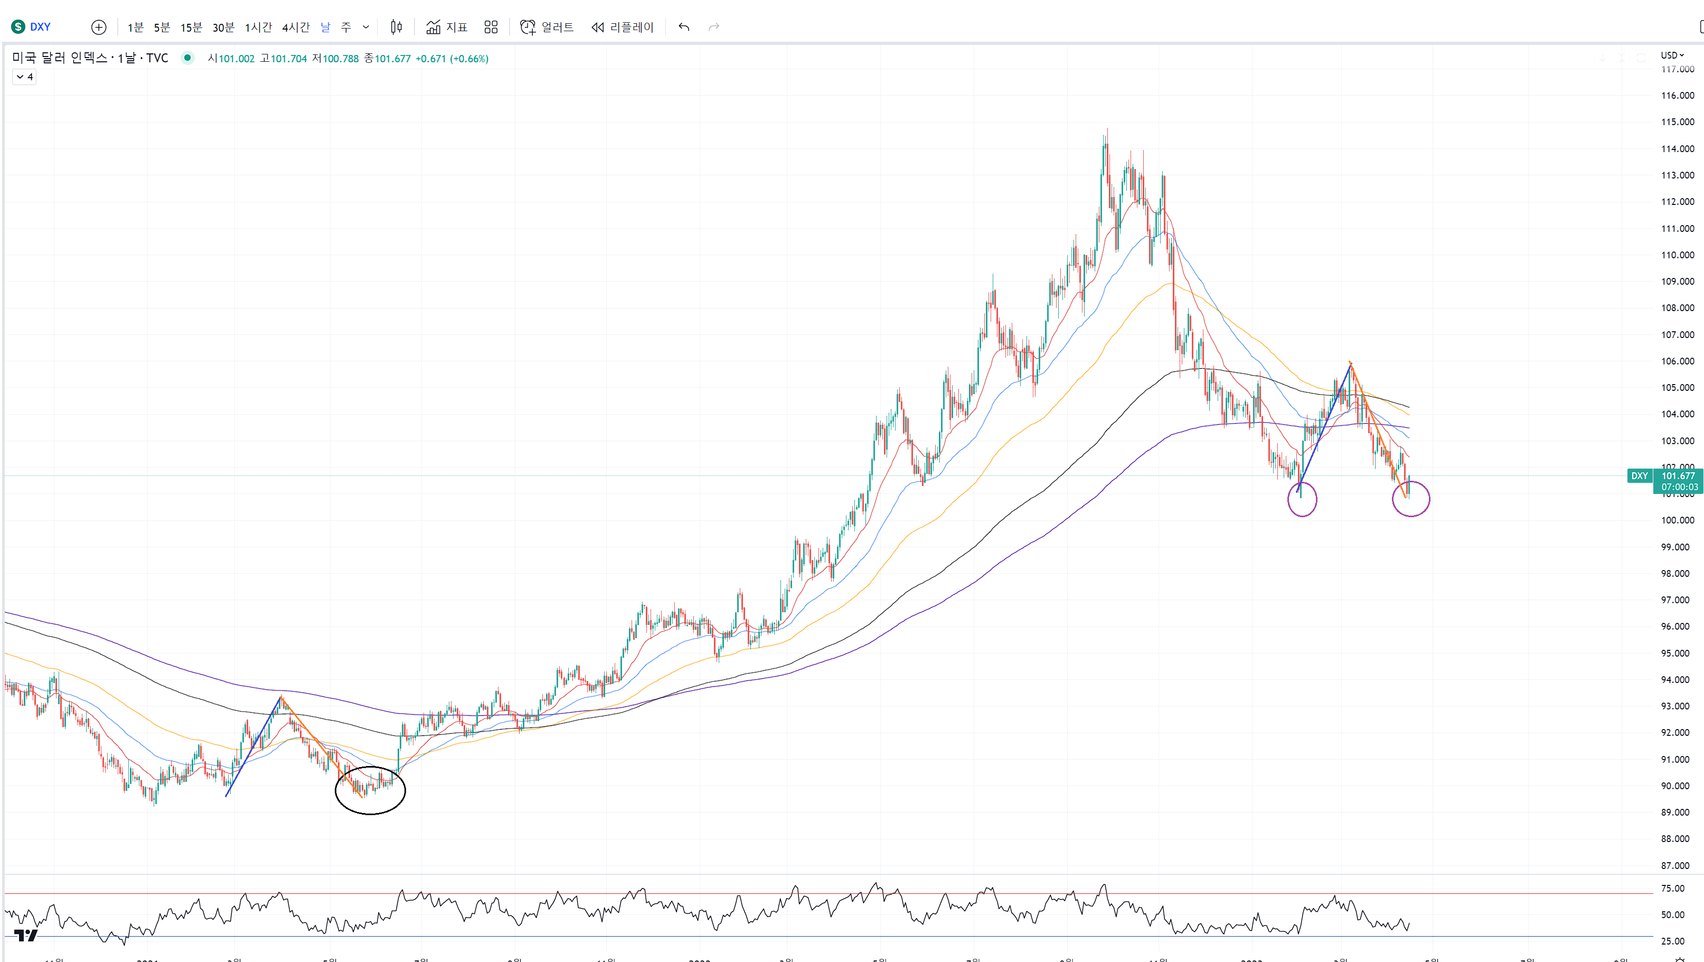The width and height of the screenshot is (1704, 962).
Task: Click the black ellipse drawing on chart
Action: pyautogui.click(x=371, y=814)
